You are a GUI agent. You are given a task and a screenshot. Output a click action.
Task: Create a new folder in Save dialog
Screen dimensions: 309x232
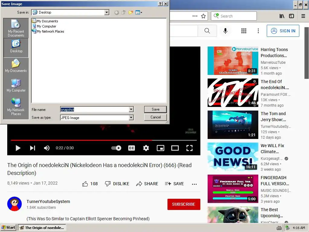coord(130,12)
